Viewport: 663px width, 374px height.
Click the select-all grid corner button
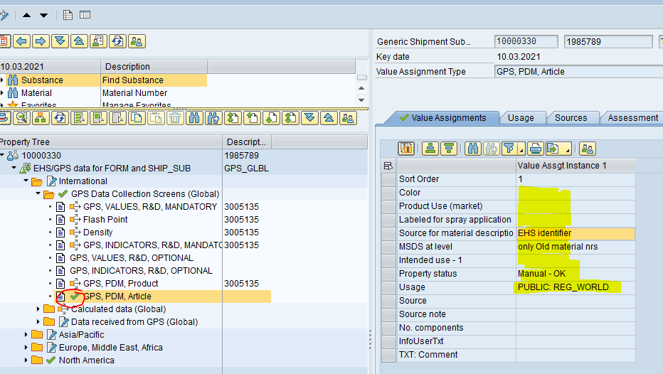pyautogui.click(x=388, y=166)
